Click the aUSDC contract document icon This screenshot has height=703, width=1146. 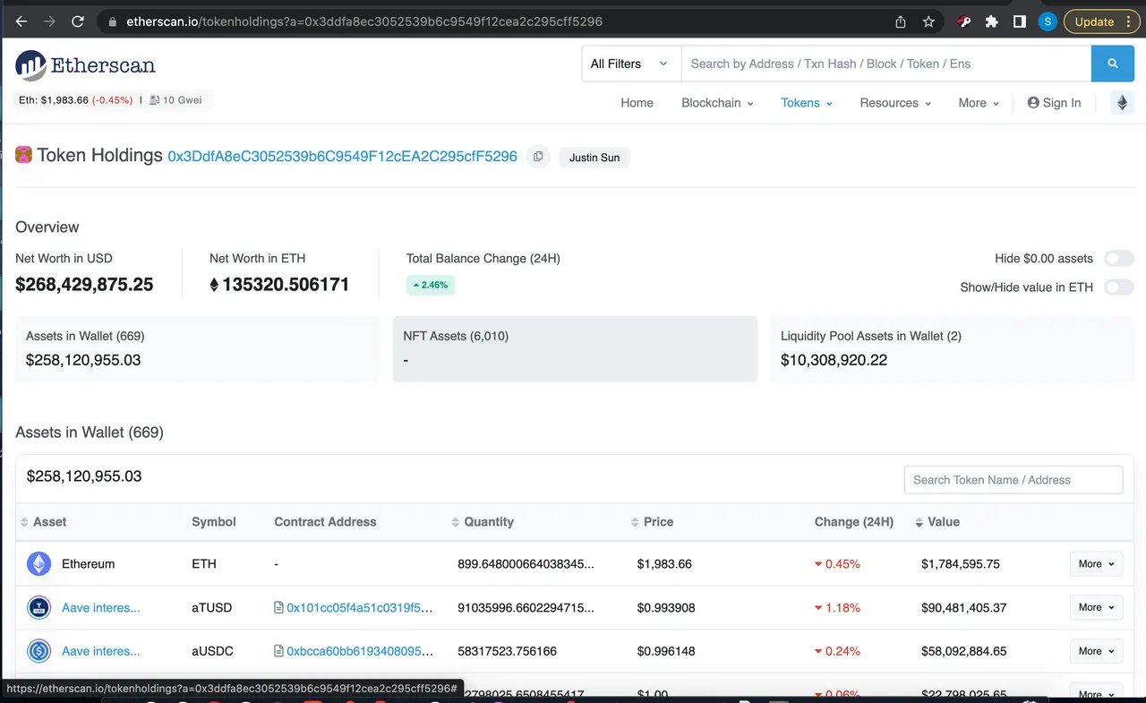pyautogui.click(x=278, y=651)
